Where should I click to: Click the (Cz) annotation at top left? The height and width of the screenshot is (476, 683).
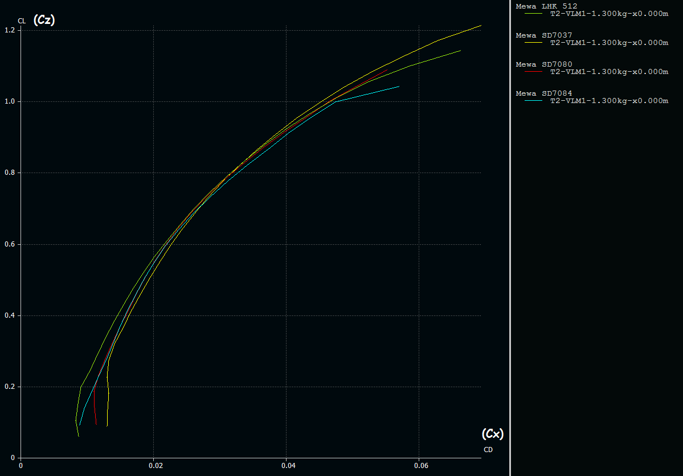coord(44,20)
